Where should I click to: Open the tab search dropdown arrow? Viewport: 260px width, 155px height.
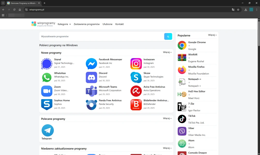click(x=3, y=3)
